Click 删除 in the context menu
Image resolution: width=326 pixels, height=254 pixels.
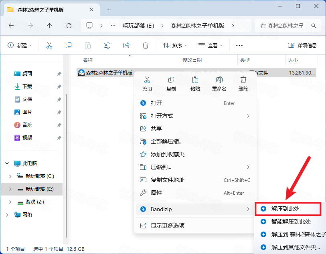(243, 84)
